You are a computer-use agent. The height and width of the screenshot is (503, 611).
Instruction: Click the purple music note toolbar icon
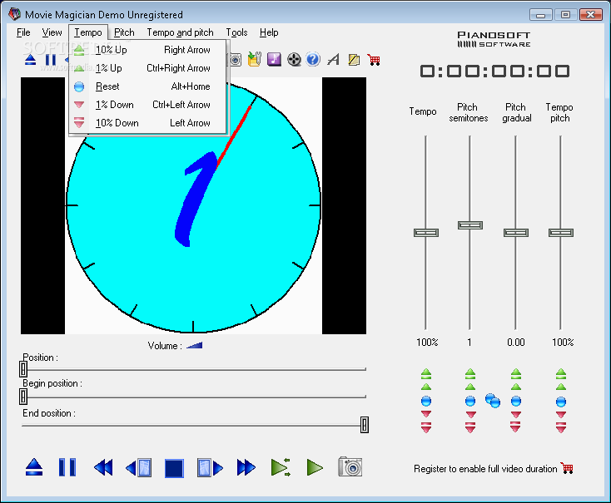(274, 59)
